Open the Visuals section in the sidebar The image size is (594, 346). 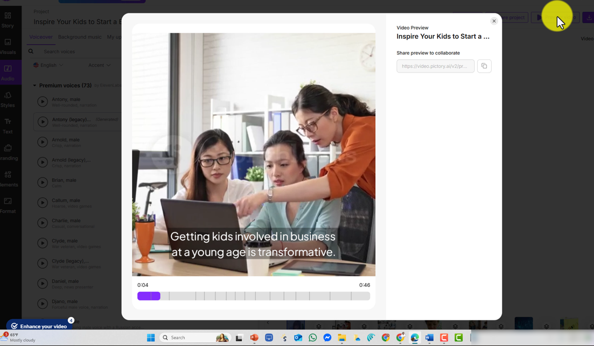coord(8,47)
